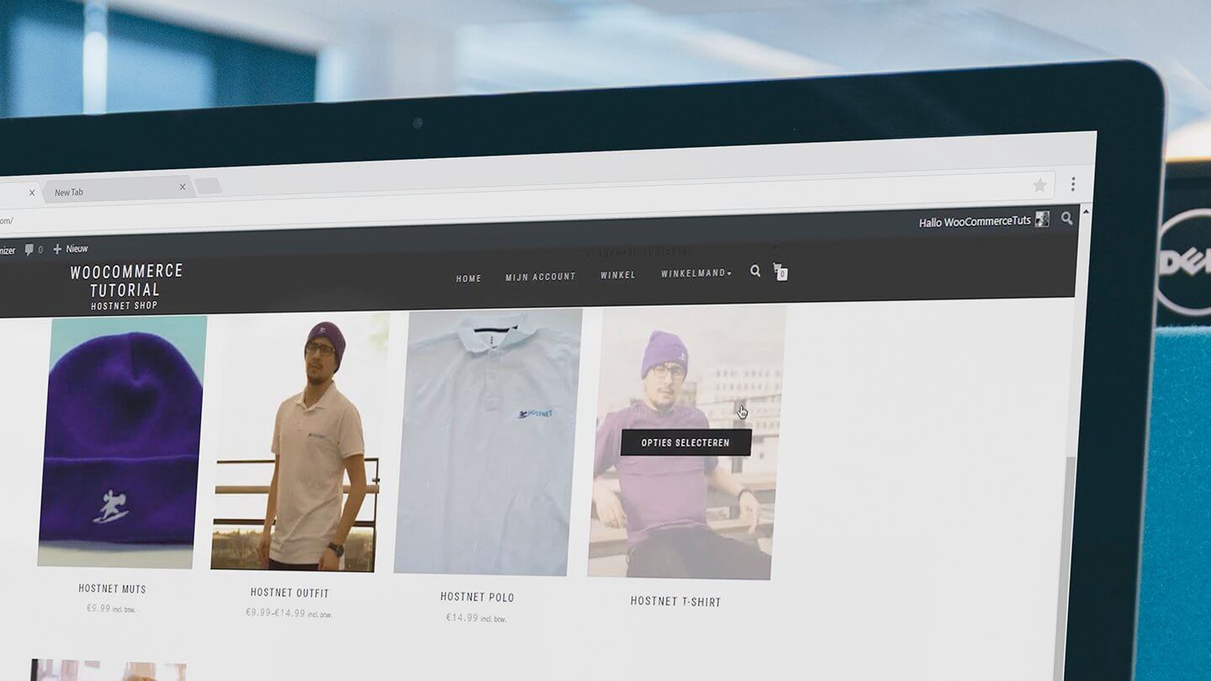Open the shopping cart icon
The width and height of the screenshot is (1211, 681).
[780, 272]
